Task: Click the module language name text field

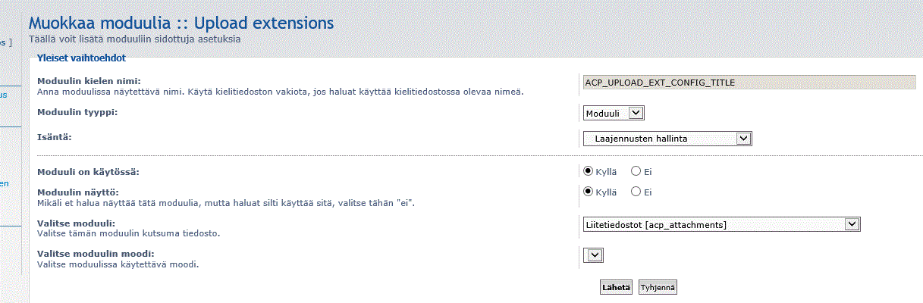Action: click(749, 83)
